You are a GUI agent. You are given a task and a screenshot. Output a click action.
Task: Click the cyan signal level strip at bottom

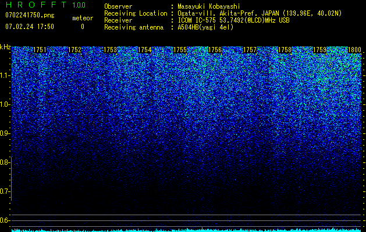tap(186, 230)
